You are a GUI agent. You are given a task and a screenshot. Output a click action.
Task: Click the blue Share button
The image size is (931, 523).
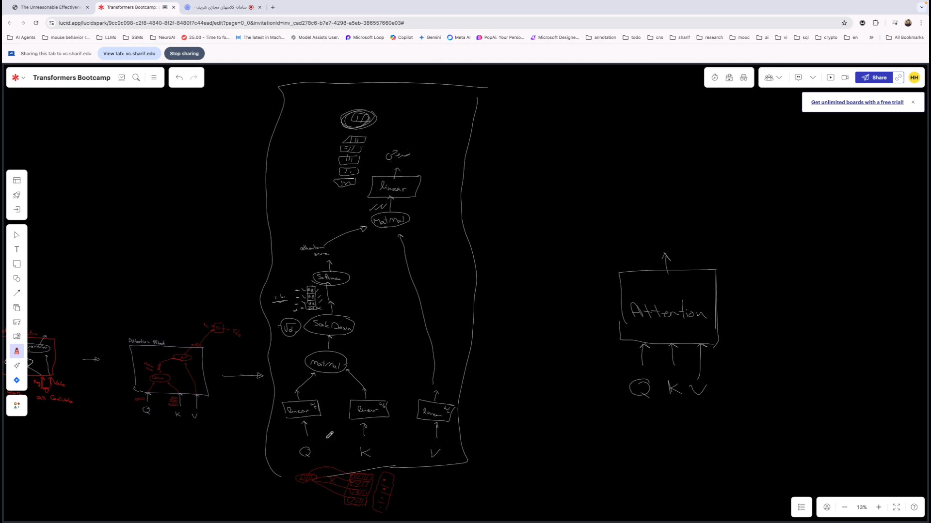tap(874, 77)
